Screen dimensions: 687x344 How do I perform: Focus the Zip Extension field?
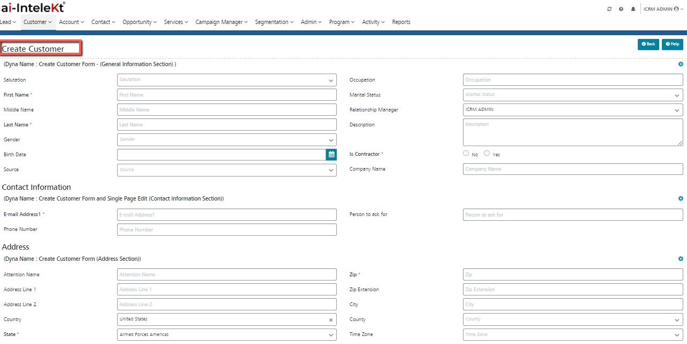[573, 290]
